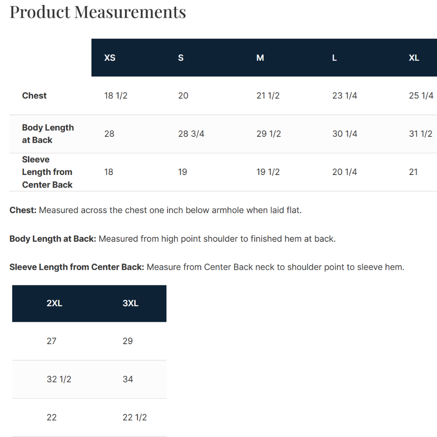Click the XL size column header
Screen dimensions: 437x437
(414, 58)
